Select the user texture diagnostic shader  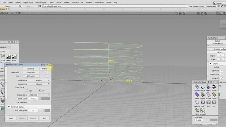click(x=203, y=95)
